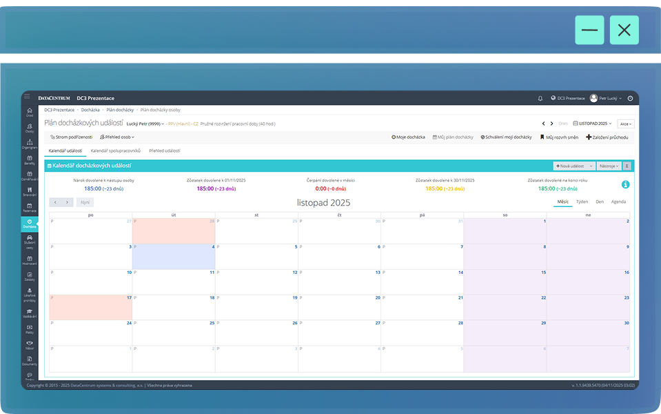The height and width of the screenshot is (414, 661).
Task: Click the Nyní button
Action: [x=85, y=202]
